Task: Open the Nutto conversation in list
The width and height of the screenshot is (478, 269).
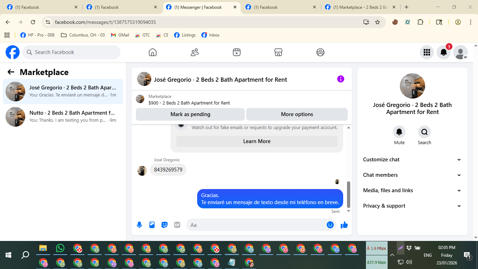Action: coord(63,117)
